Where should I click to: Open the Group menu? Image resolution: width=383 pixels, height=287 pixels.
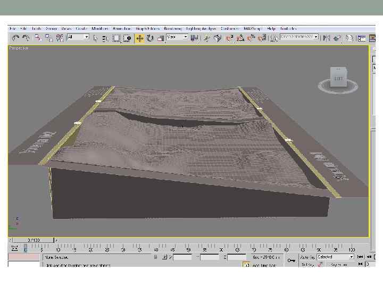[51, 29]
